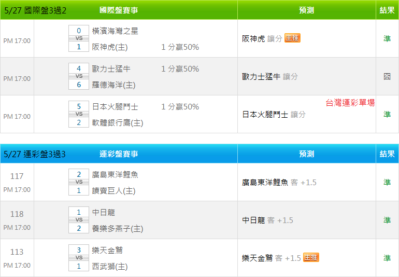Click the 1 分贏50% odds for 日本火腿鬥士
This screenshot has width=399, height=277.
pos(180,106)
